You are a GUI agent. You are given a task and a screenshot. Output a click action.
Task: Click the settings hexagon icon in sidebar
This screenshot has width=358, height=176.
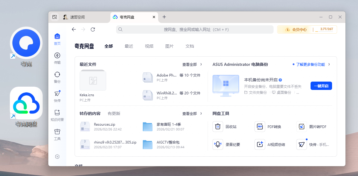[x=57, y=157]
